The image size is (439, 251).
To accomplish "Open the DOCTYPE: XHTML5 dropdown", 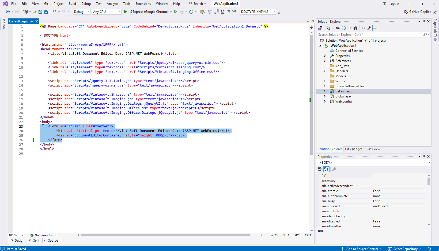I will tap(258, 12).
